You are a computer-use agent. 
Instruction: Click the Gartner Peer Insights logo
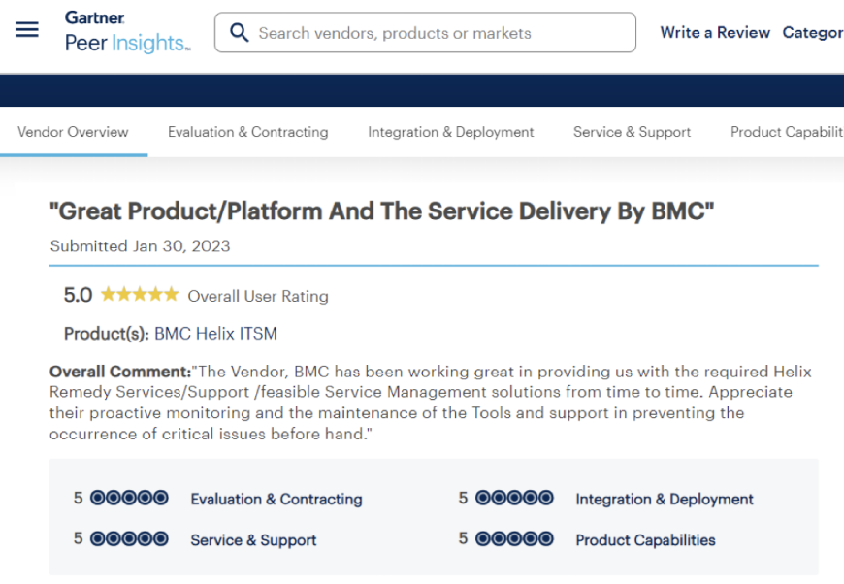pos(127,32)
